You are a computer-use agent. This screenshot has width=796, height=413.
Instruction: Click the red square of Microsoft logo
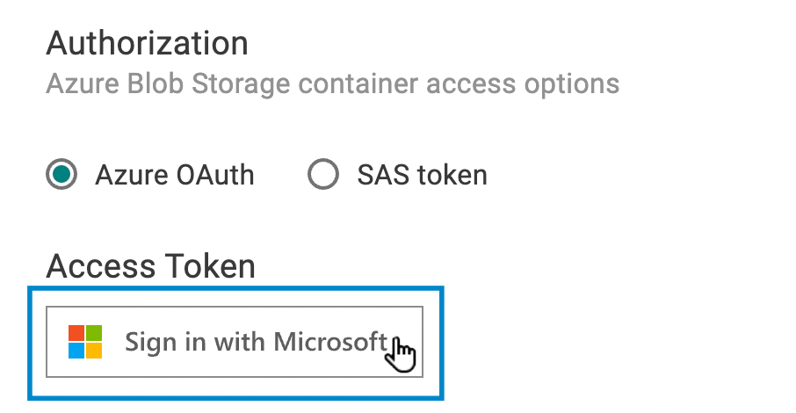coord(76,333)
